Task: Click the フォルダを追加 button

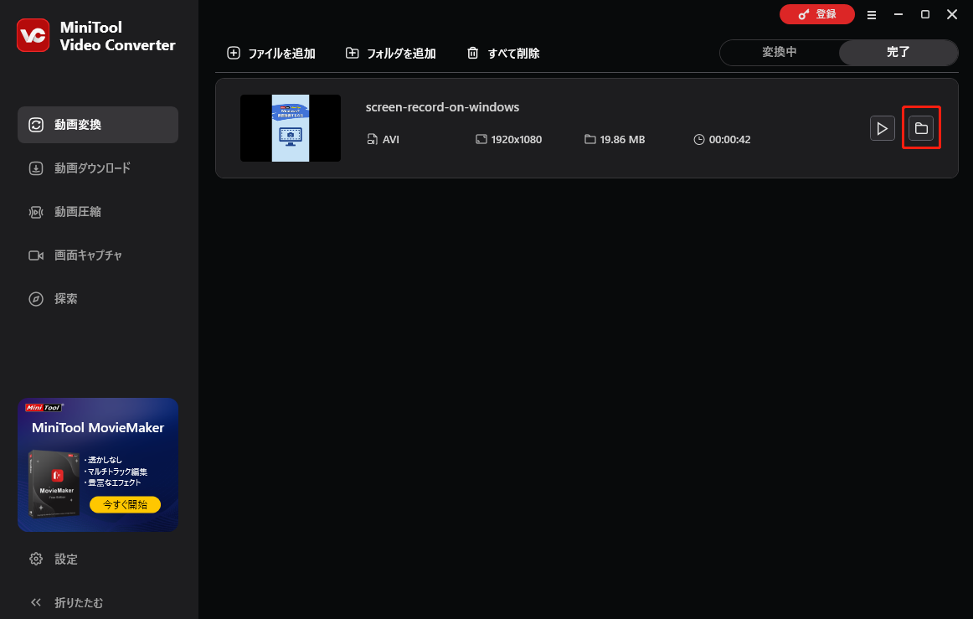Action: tap(390, 54)
